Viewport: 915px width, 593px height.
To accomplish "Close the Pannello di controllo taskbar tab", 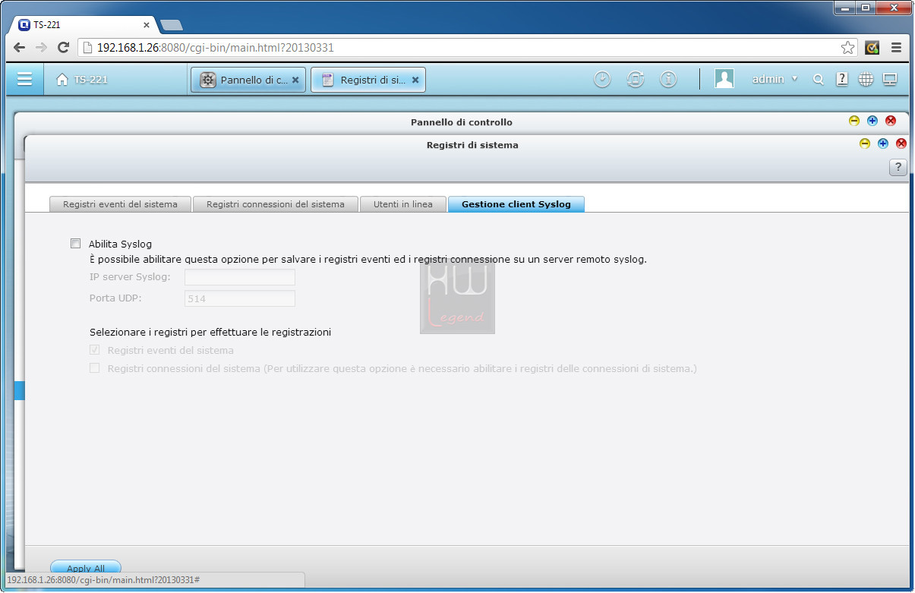I will 295,80.
